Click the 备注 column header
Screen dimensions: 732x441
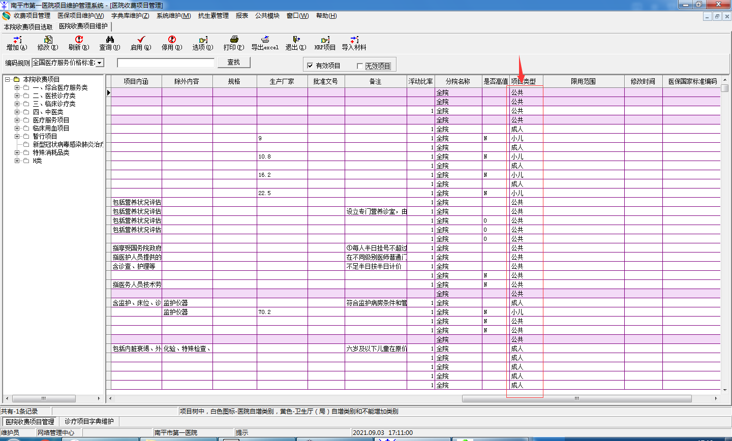pyautogui.click(x=376, y=81)
